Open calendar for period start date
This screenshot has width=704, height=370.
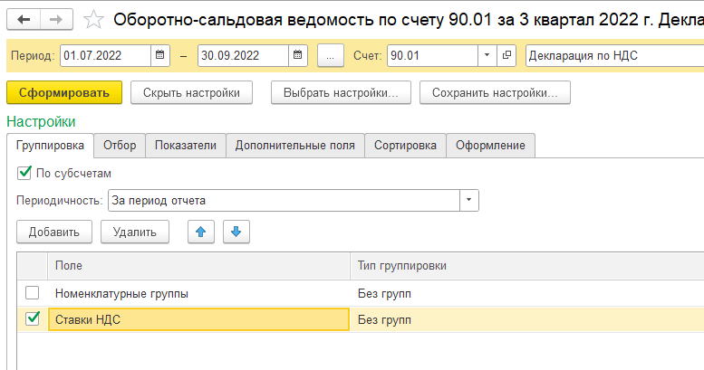pos(160,55)
